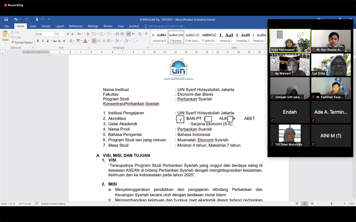The image size is (356, 222).
Task: Click the English (United States) language indicator
Action: (53, 204)
